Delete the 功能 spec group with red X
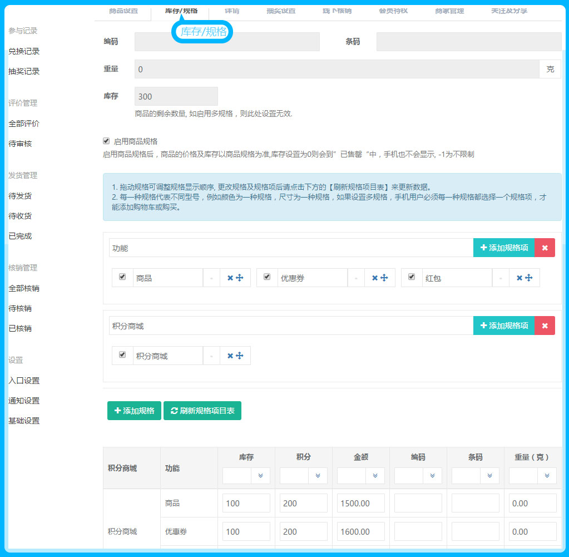This screenshot has height=557, width=569. click(545, 248)
